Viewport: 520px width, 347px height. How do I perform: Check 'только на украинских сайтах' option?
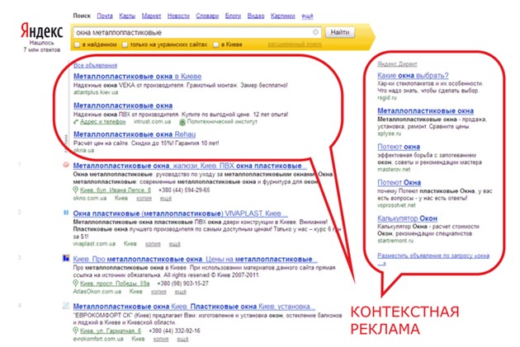coord(125,44)
